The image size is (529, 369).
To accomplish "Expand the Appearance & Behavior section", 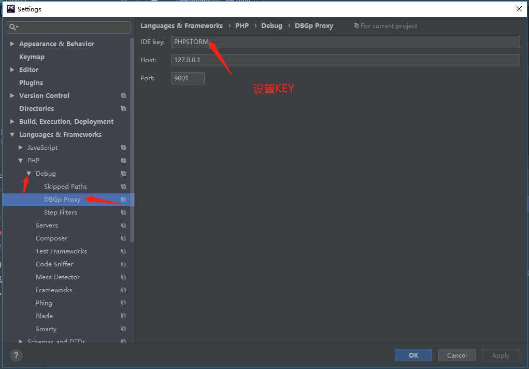I will [12, 44].
